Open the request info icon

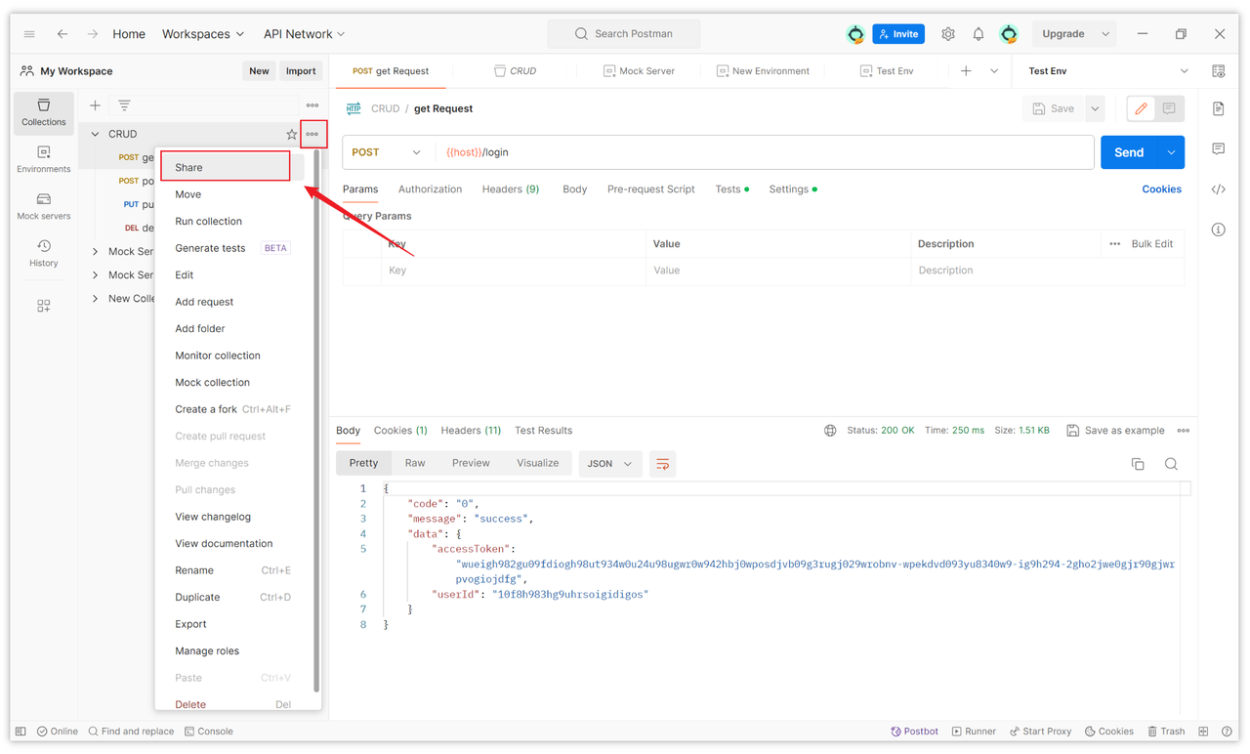click(1219, 230)
